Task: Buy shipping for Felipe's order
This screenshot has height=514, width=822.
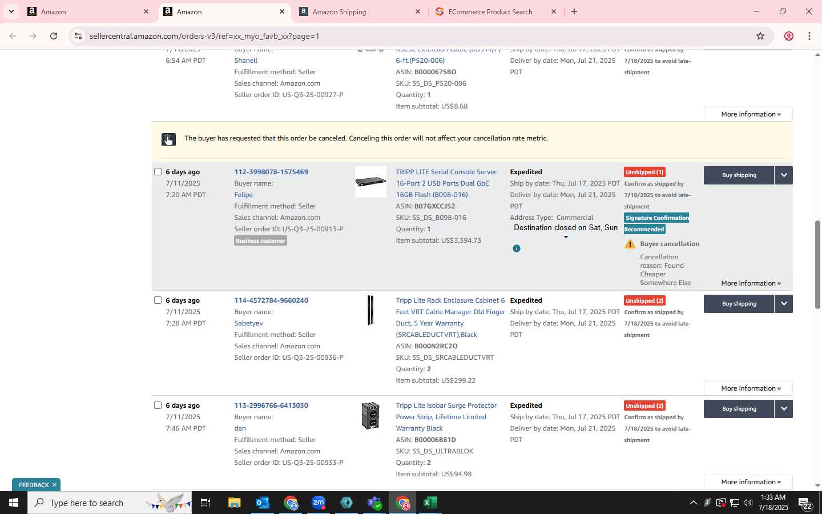Action: click(739, 175)
